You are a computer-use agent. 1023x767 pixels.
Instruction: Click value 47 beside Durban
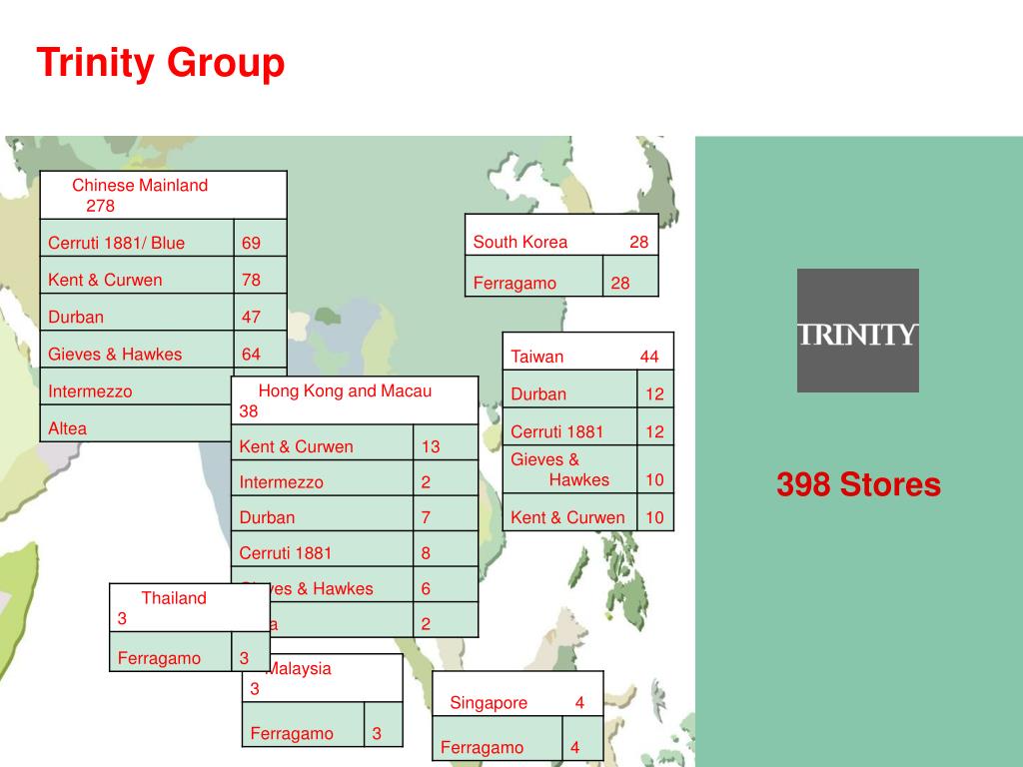point(261,312)
